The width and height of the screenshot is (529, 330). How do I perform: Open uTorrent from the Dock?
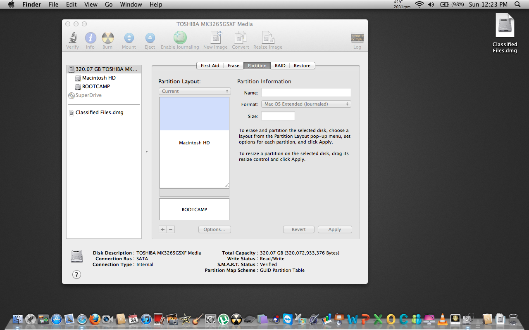click(224, 319)
